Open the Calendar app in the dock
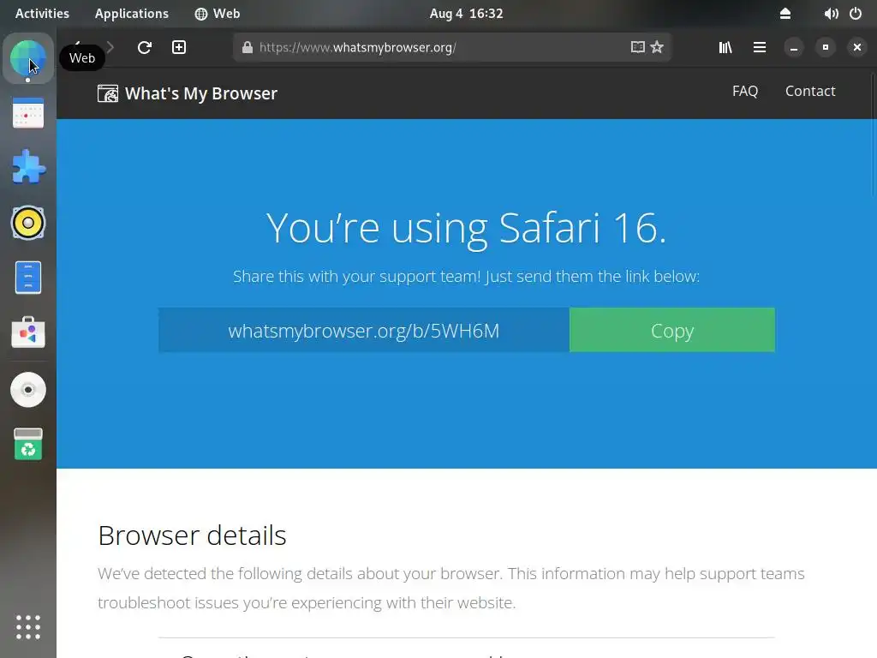The height and width of the screenshot is (658, 877). pos(28,112)
